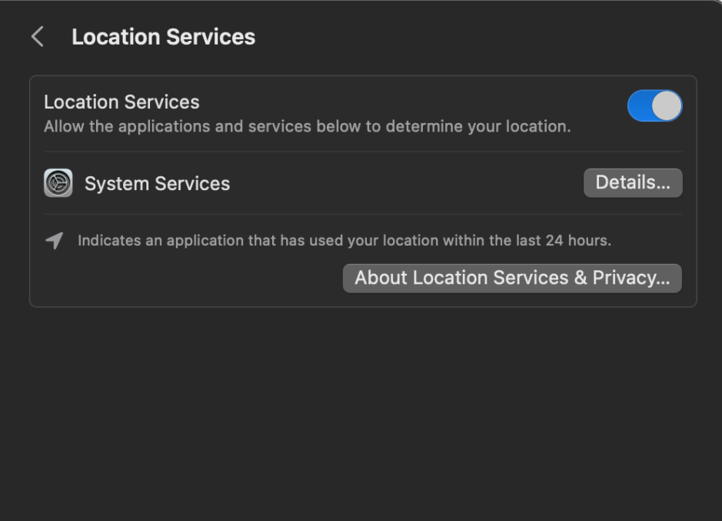Go back using the left chevron
The width and height of the screenshot is (722, 521).
click(37, 37)
